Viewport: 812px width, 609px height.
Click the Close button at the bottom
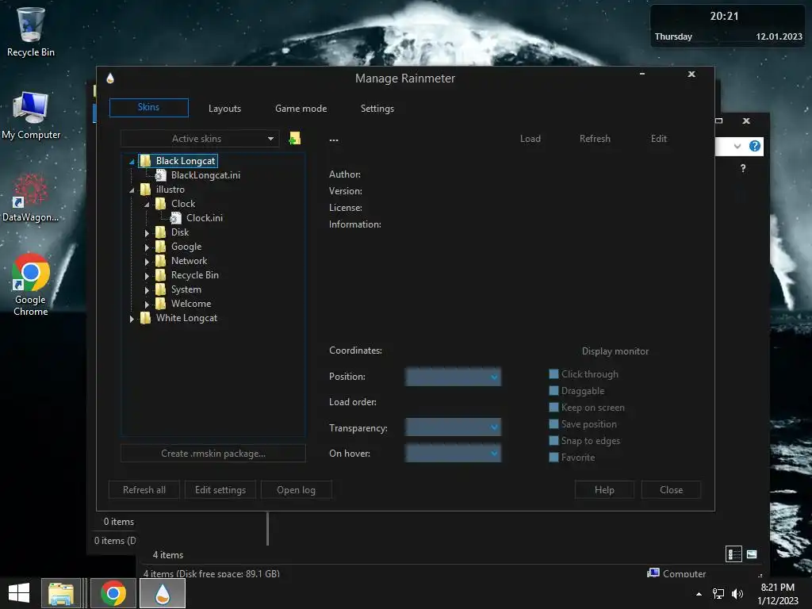671,490
